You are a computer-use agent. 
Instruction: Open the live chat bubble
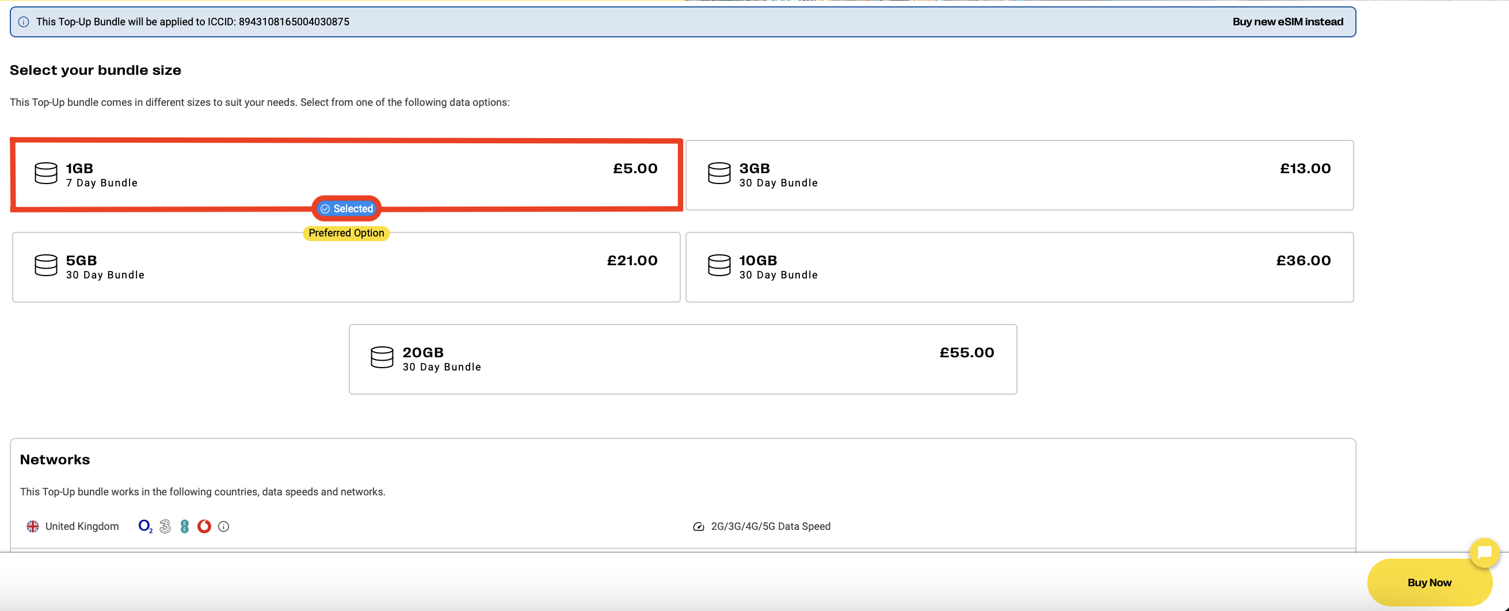click(1484, 552)
